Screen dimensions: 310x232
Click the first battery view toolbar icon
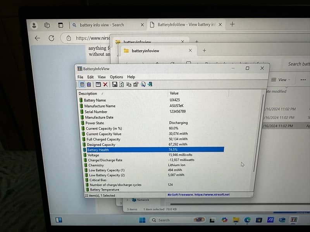82,84
